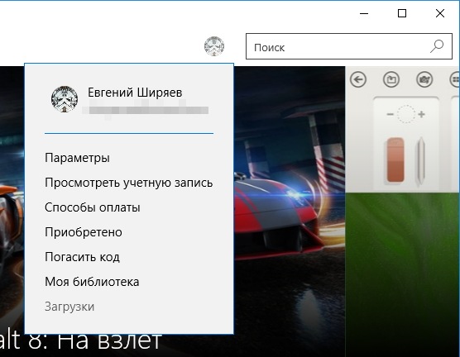460x357 pixels.
Task: Select the name Евгений Ширяев
Action: coord(135,93)
